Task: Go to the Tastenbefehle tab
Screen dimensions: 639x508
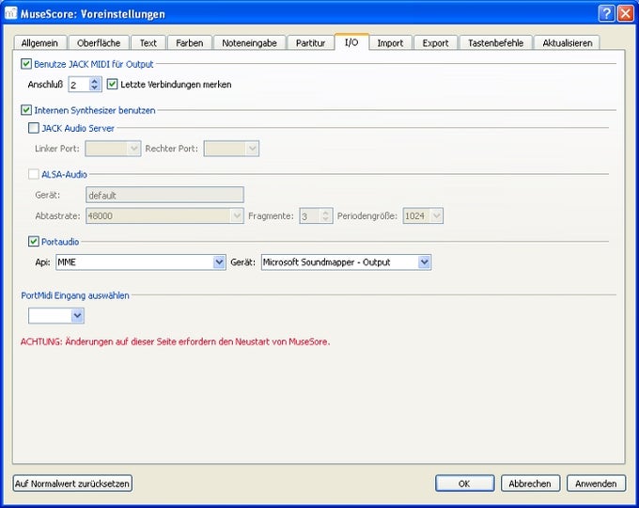Action: coord(495,43)
